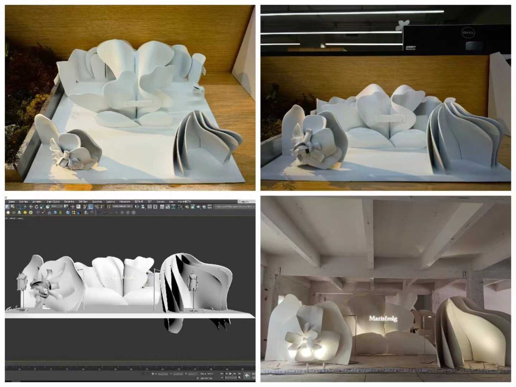Click the Mirror tool
This screenshot has height=387, width=516.
pyautogui.click(x=137, y=207)
